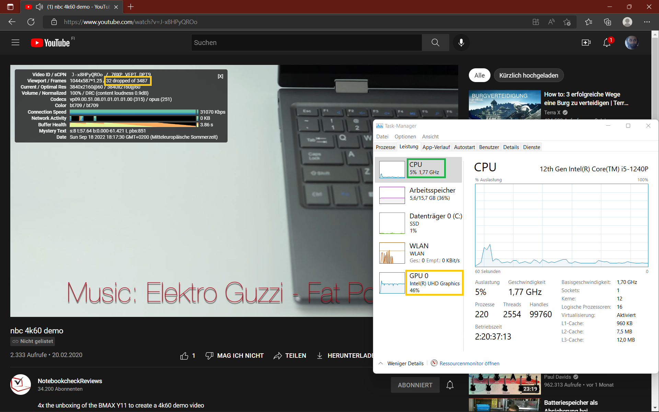Open the Burgverteidigung video thumbnail
The image size is (659, 412).
coord(505,104)
